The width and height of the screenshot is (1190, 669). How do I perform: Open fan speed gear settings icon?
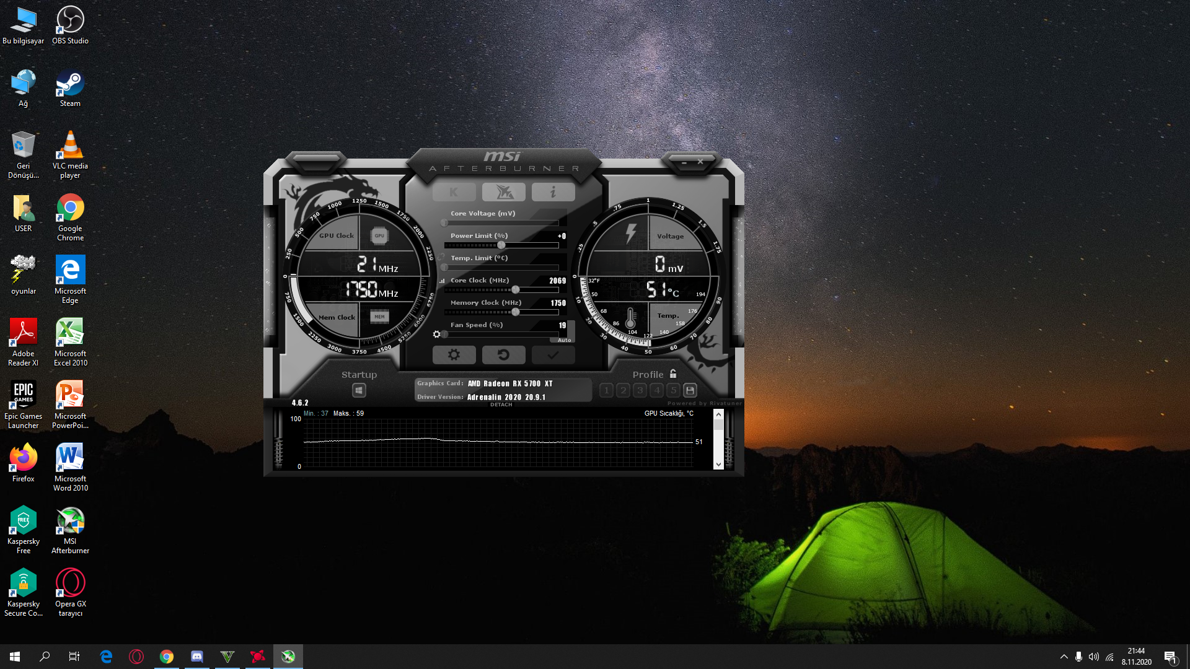436,334
